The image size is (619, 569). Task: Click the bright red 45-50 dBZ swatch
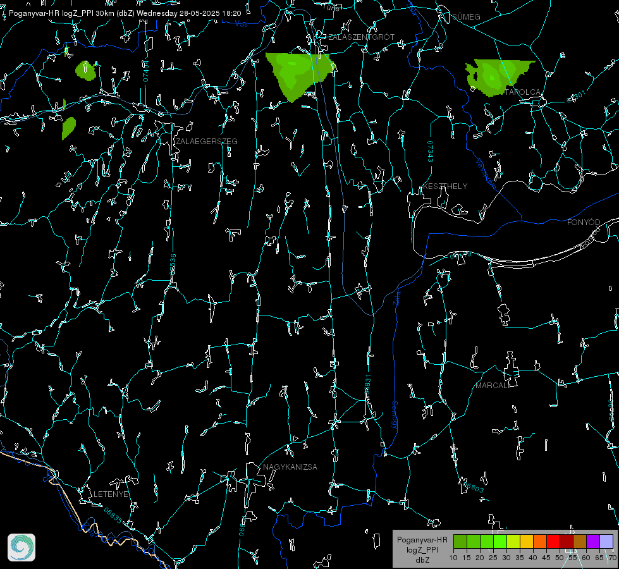click(553, 541)
